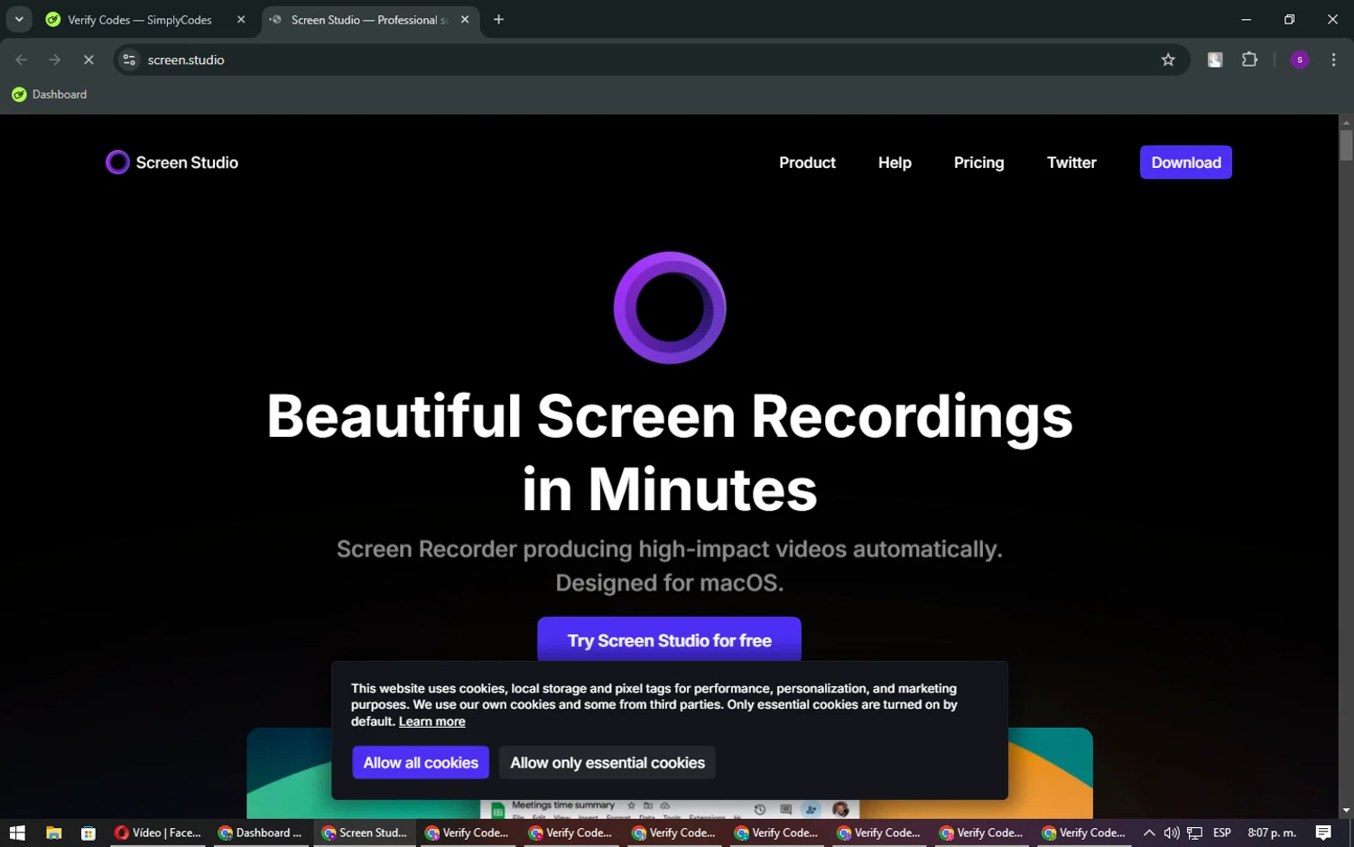Open the Chrome three-dot menu
Viewport: 1354px width, 847px height.
click(x=1333, y=60)
